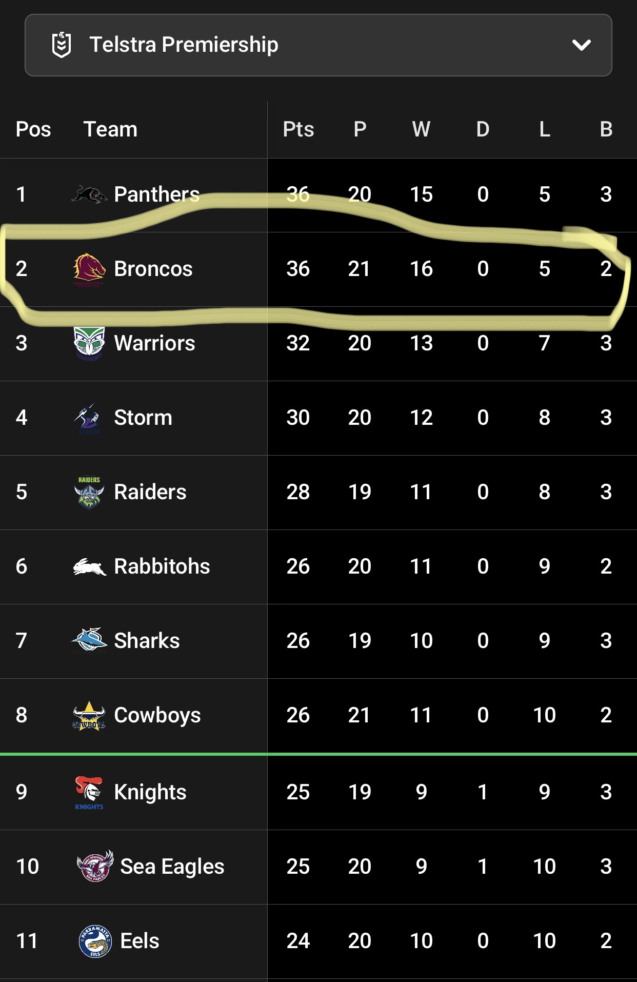Open the Broncos team name link
Viewport: 637px width, 982px height.
[x=153, y=269]
